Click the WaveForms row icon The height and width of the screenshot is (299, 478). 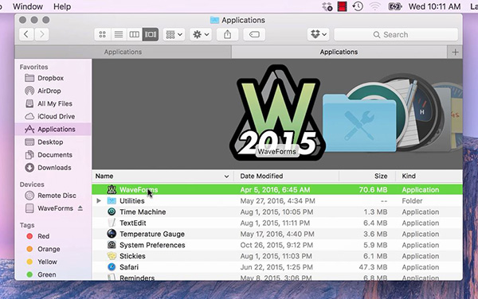coord(112,190)
